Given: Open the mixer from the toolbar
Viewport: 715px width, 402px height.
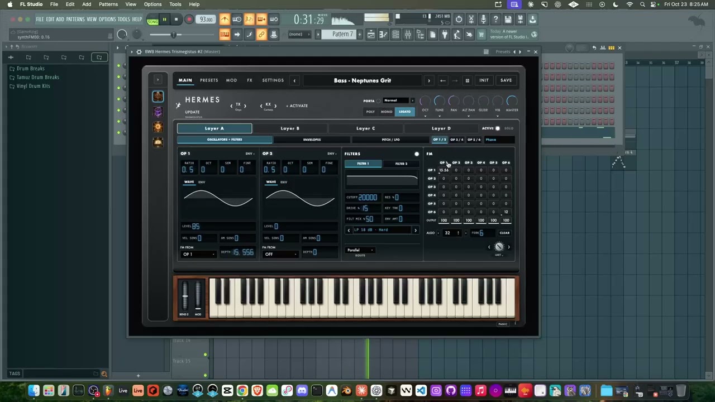Looking at the screenshot, I should click(408, 35).
